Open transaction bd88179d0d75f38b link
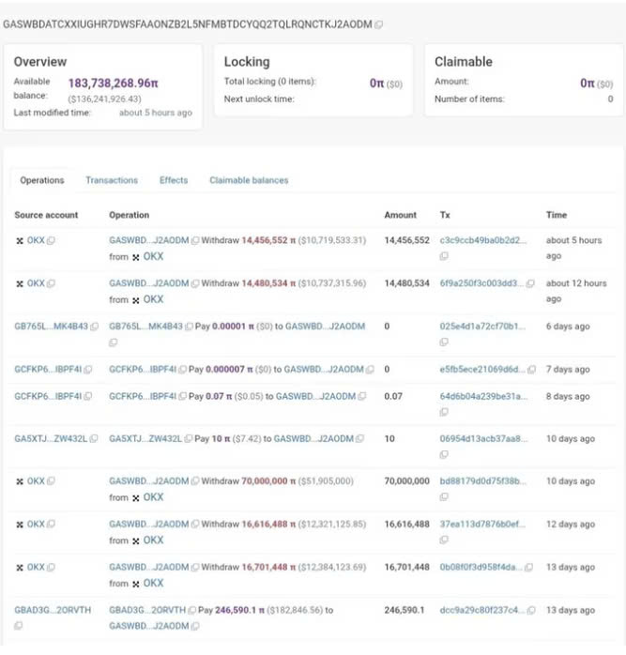 (x=483, y=481)
